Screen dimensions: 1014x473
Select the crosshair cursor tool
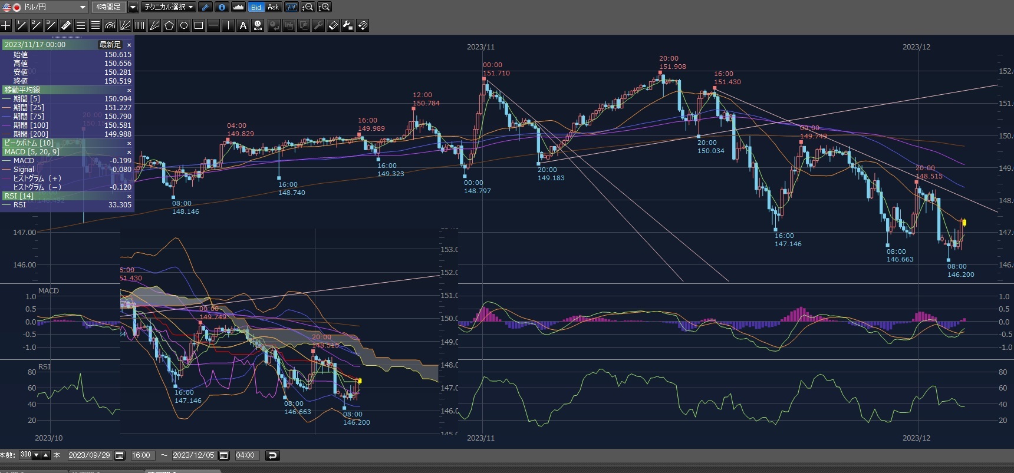(x=6, y=25)
